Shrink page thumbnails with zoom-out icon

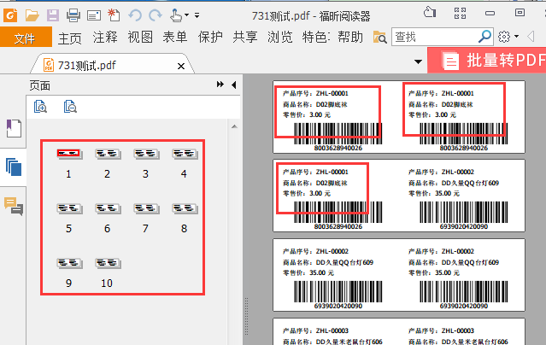click(x=69, y=106)
